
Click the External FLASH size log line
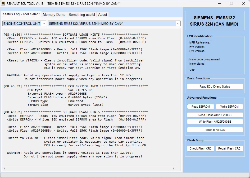(67, 97)
